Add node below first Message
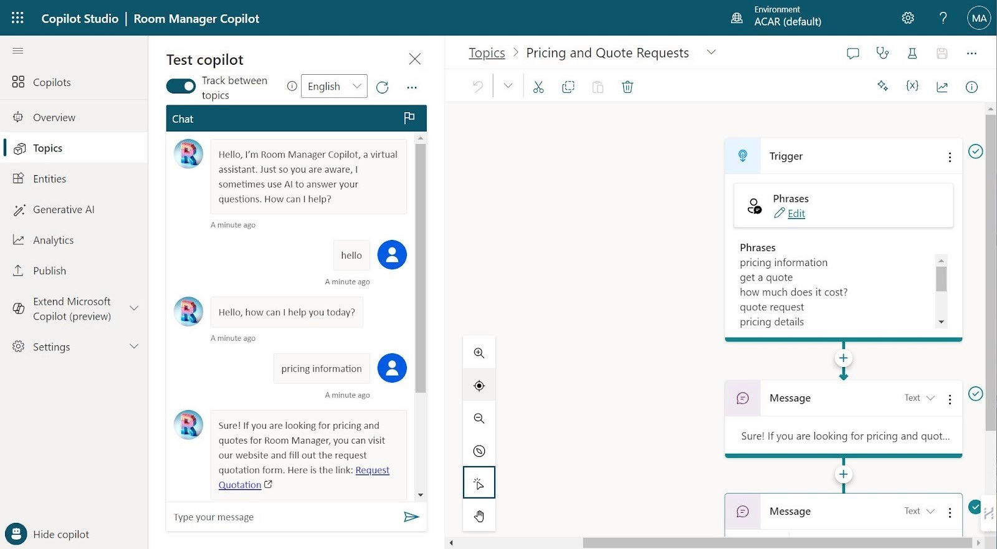Viewport: 997px width, 549px height. (843, 474)
